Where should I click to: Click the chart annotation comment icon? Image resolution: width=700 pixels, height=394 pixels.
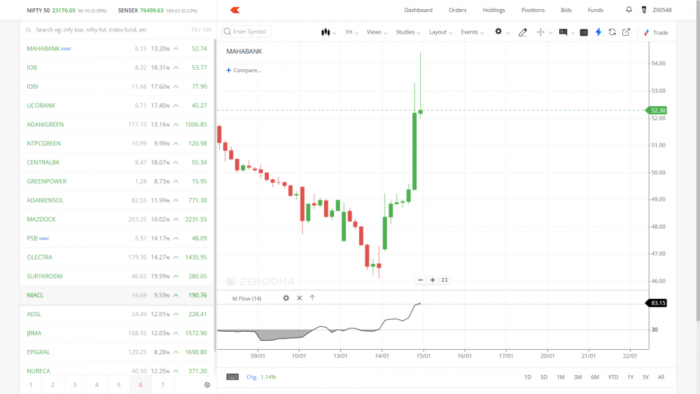[x=563, y=32]
